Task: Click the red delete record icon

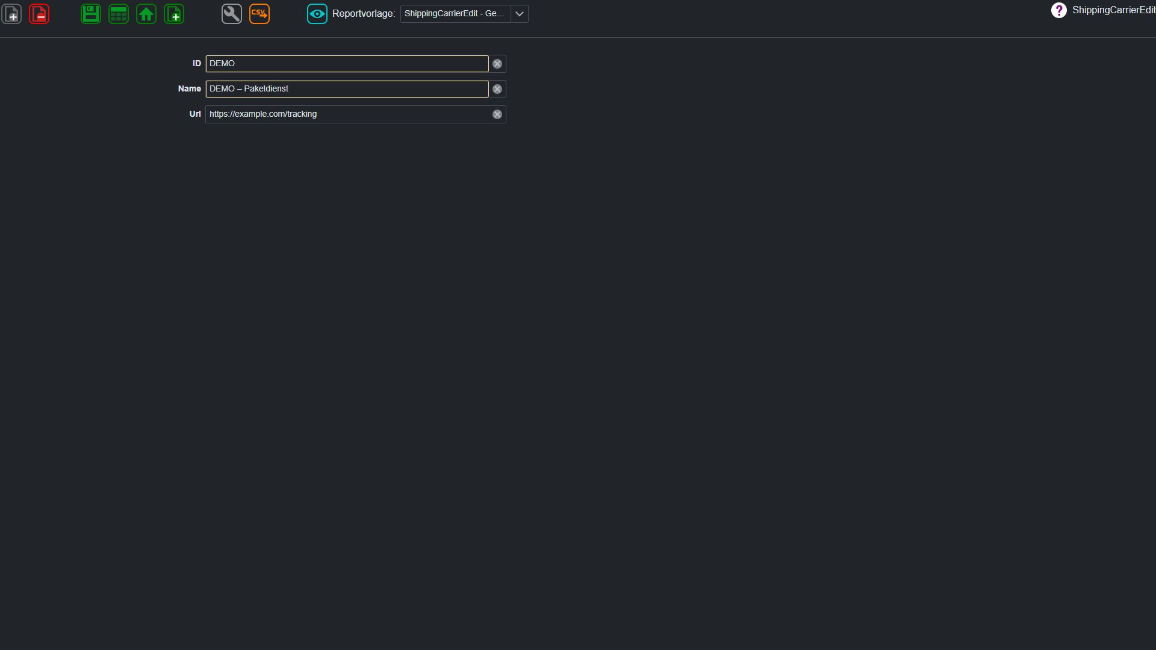Action: (39, 14)
